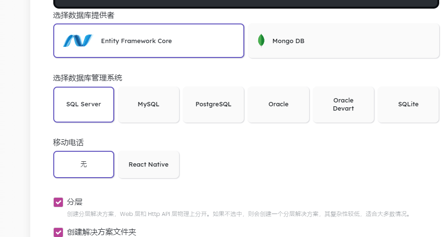444x237 pixels.
Task: Click the Entity Framework .NET logo icon
Action: click(x=78, y=41)
